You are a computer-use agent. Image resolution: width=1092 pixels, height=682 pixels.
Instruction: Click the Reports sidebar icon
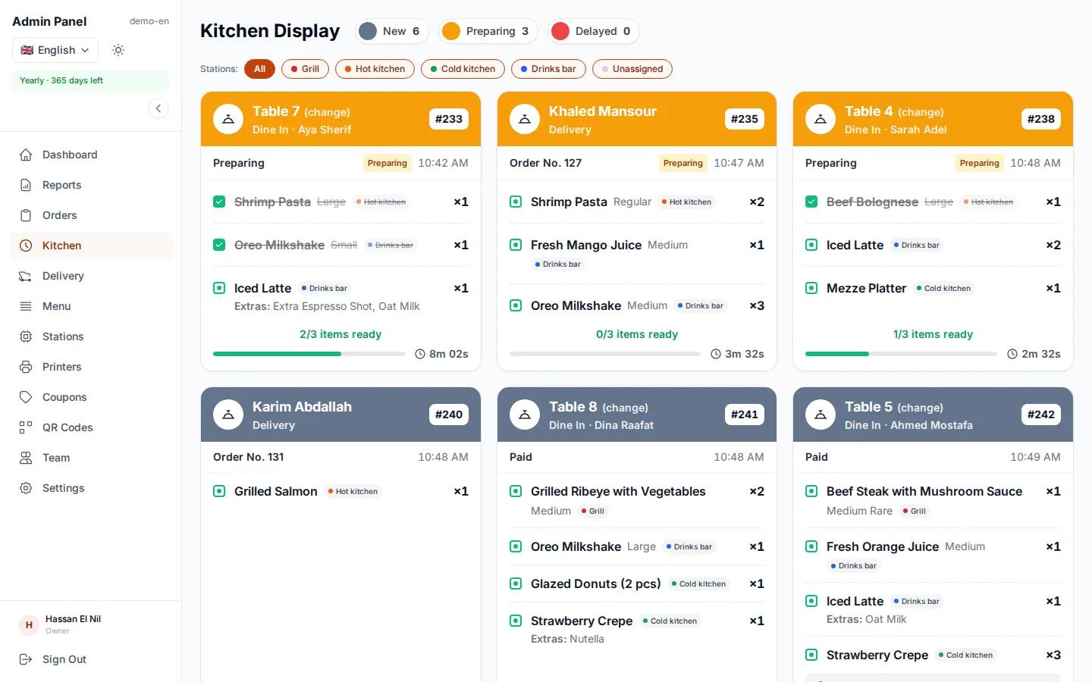26,185
